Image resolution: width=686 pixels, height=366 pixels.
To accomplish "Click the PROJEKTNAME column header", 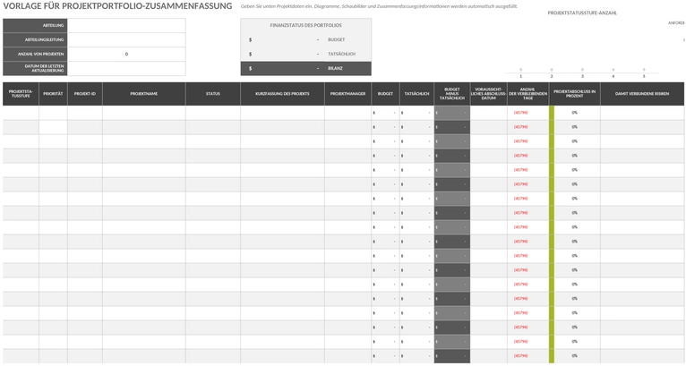I will tap(144, 94).
